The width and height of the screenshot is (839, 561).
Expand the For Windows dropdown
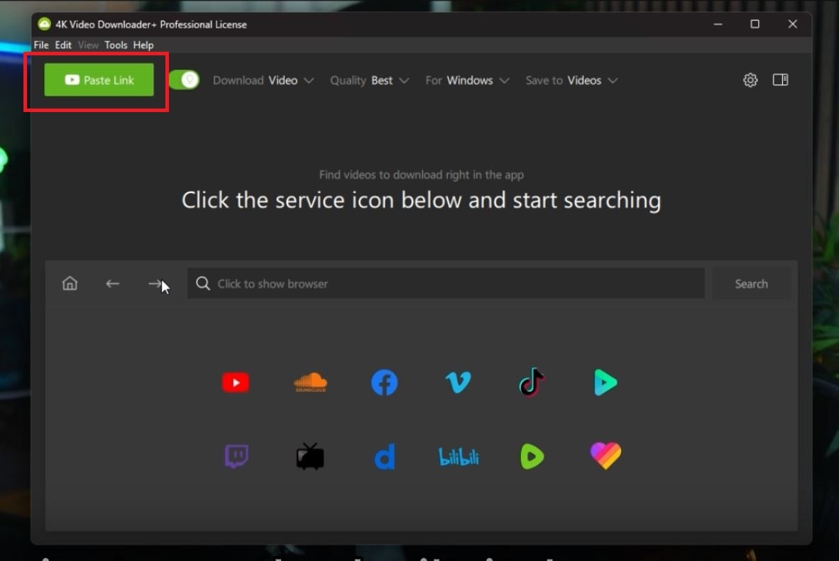point(467,80)
